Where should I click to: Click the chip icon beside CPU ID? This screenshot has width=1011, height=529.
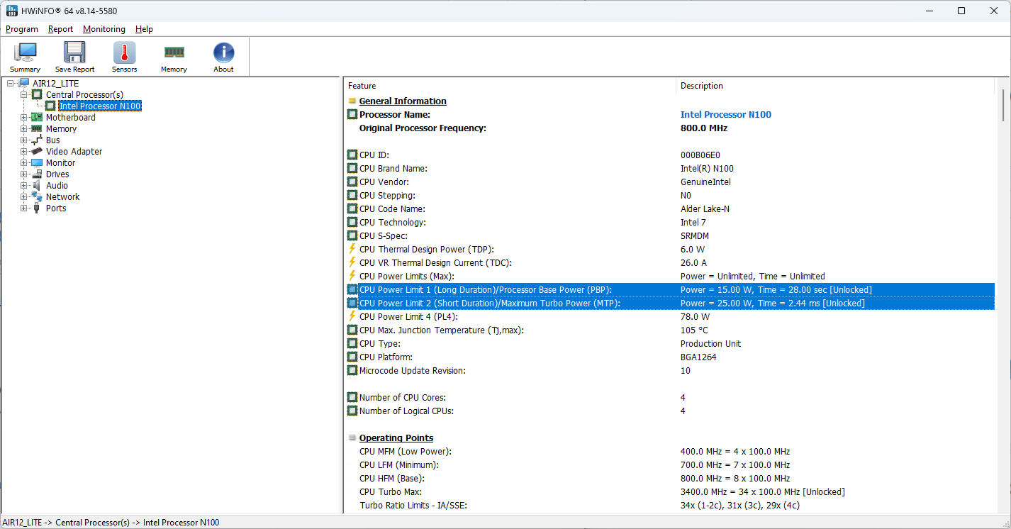pyautogui.click(x=352, y=155)
